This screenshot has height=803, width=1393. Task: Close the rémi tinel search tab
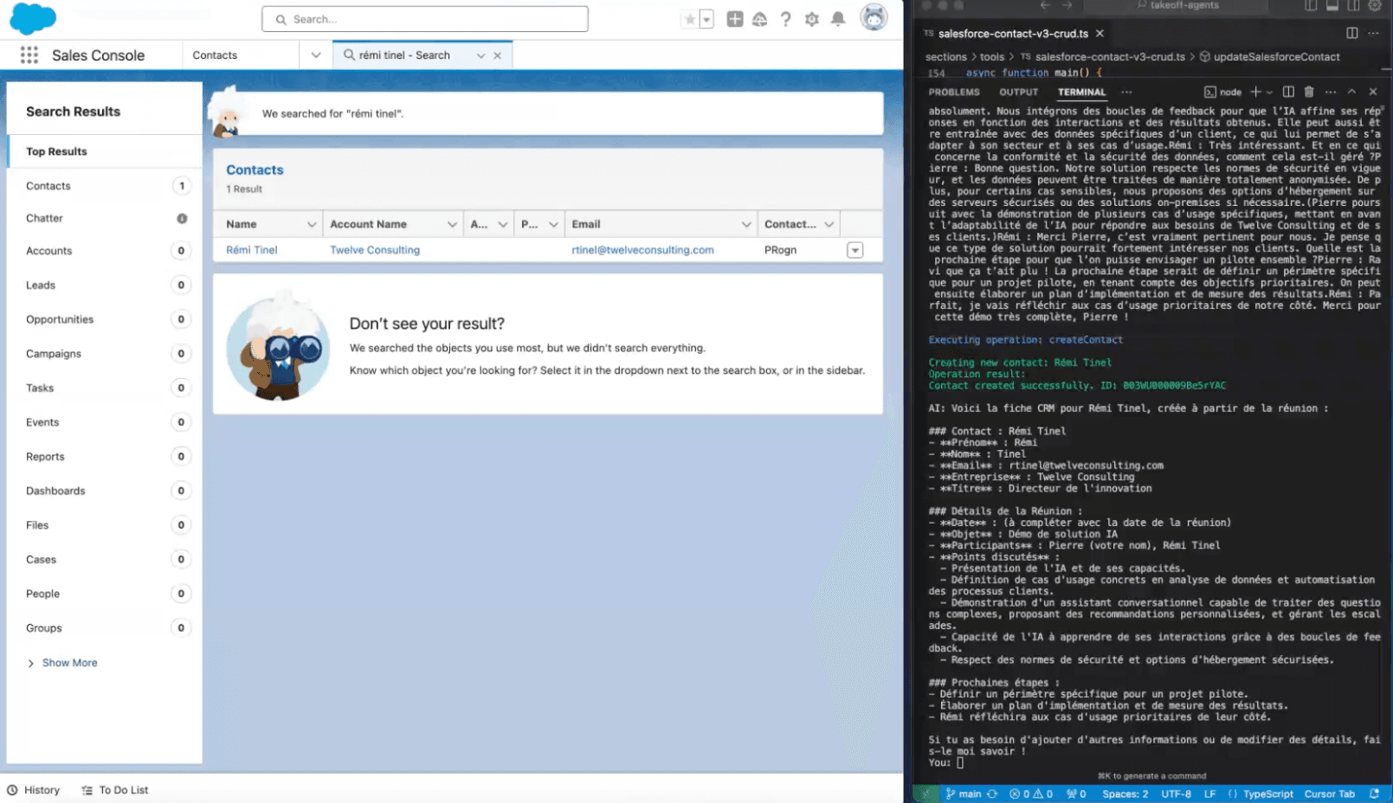pos(498,55)
